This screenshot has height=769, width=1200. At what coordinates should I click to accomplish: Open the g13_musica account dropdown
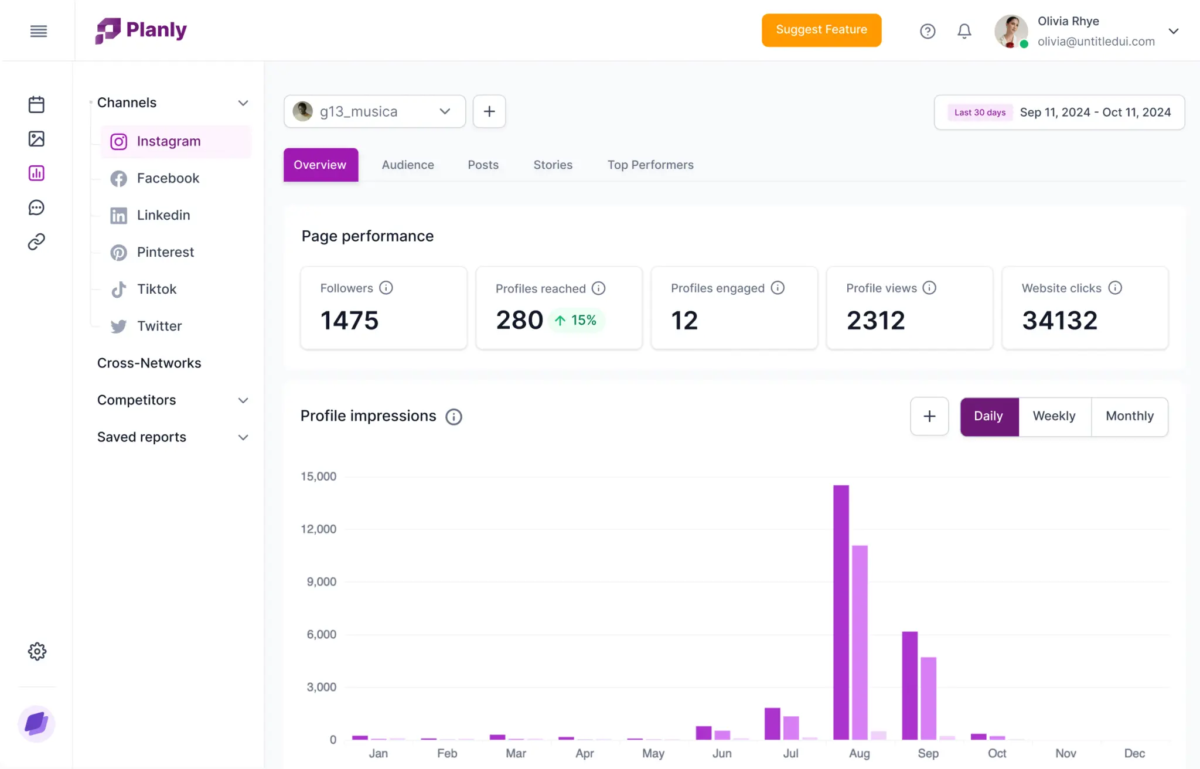[374, 111]
